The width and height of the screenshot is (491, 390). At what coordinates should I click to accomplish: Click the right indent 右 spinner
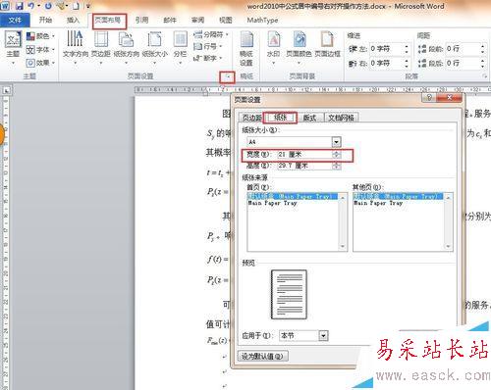click(x=407, y=63)
